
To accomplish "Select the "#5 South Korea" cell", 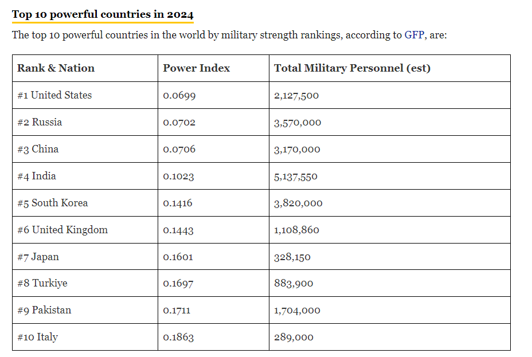I will click(53, 203).
